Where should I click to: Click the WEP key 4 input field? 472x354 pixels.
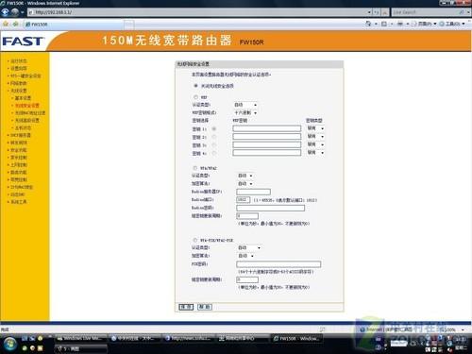[267, 153]
